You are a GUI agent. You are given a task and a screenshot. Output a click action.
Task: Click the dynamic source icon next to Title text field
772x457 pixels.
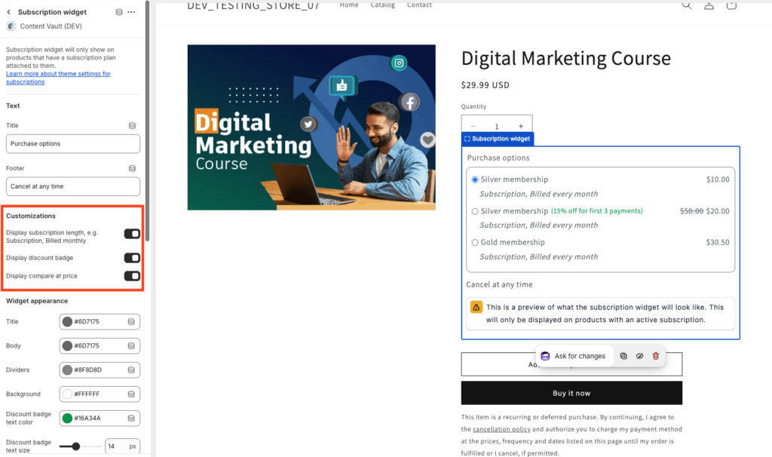coord(132,126)
